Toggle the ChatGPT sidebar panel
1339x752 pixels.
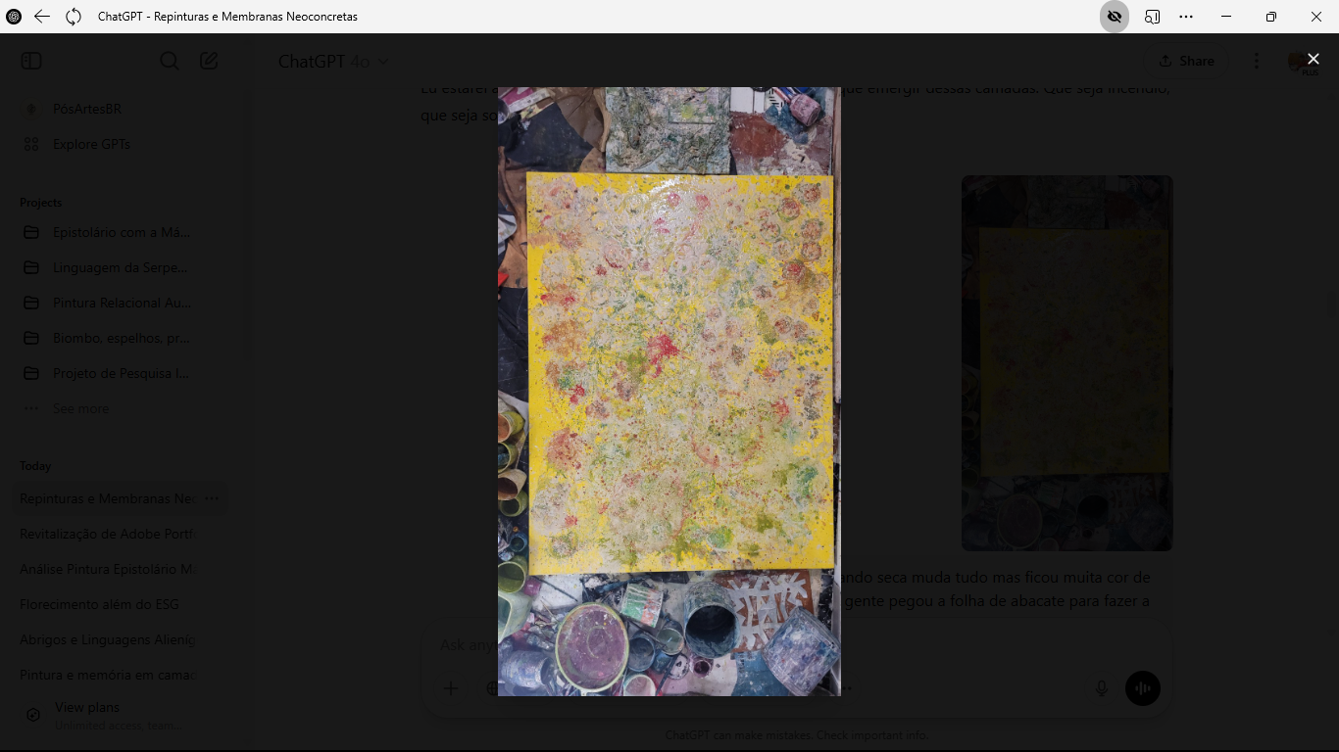[x=31, y=61]
